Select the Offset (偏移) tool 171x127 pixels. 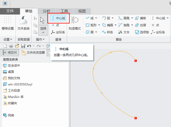(x=140, y=18)
